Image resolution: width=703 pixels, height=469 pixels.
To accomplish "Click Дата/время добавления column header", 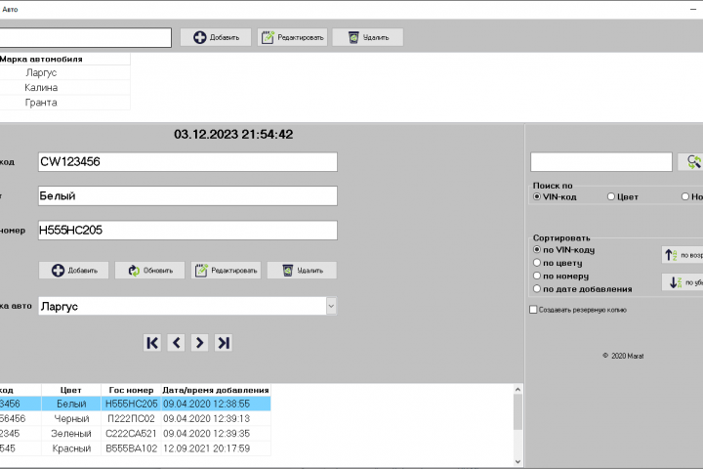I will [216, 390].
